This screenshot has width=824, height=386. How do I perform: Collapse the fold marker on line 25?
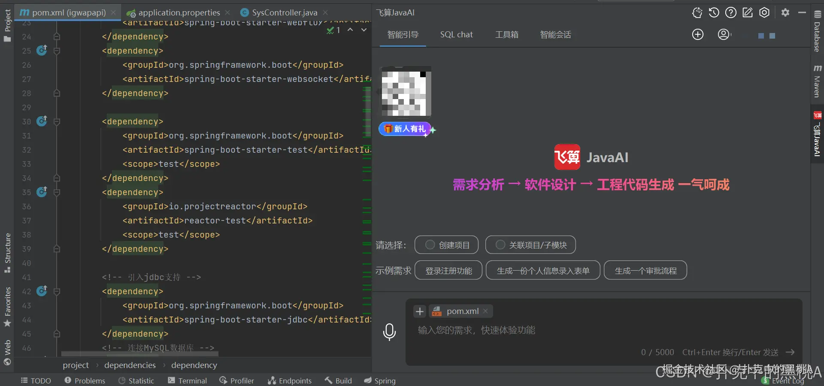pyautogui.click(x=57, y=51)
